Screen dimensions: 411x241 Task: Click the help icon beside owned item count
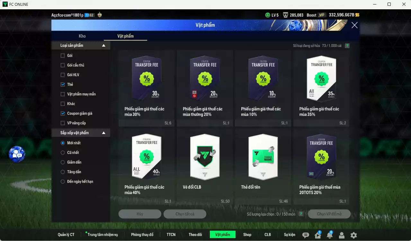point(347,46)
